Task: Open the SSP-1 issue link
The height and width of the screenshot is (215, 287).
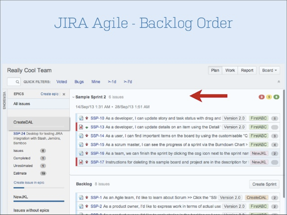Action: (x=96, y=198)
